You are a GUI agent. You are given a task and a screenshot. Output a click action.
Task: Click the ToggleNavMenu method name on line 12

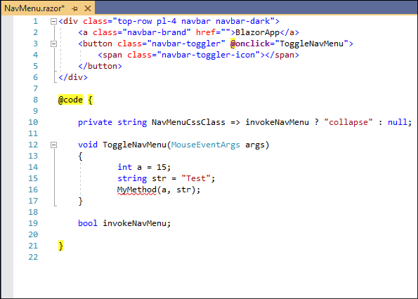click(134, 145)
